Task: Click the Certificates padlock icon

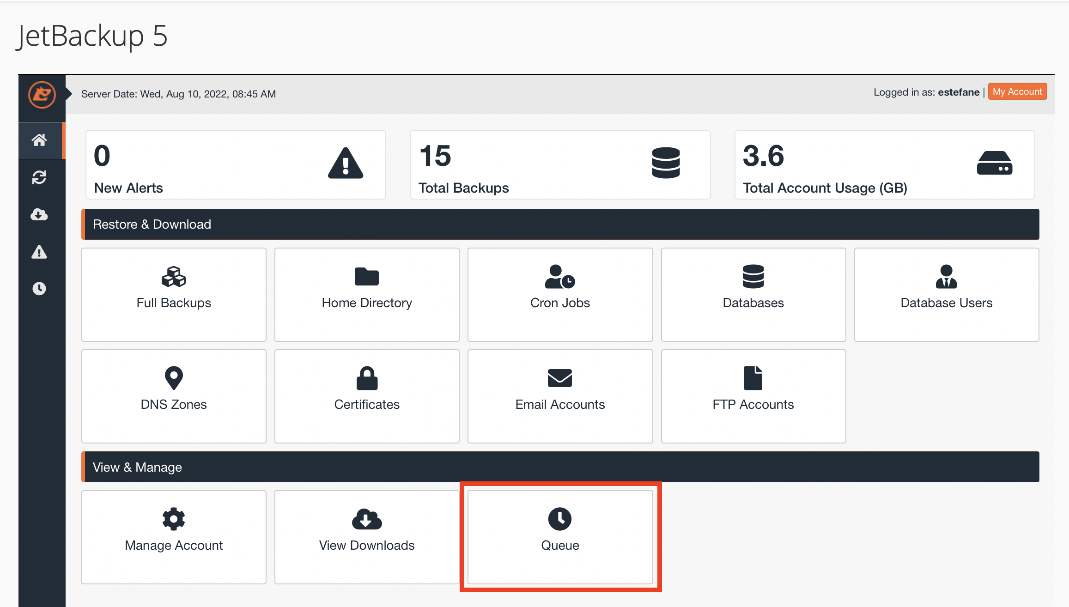Action: pos(367,378)
